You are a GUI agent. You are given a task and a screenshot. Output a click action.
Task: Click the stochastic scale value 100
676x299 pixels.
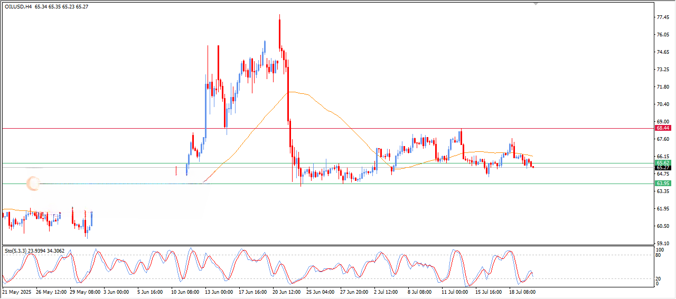660,249
